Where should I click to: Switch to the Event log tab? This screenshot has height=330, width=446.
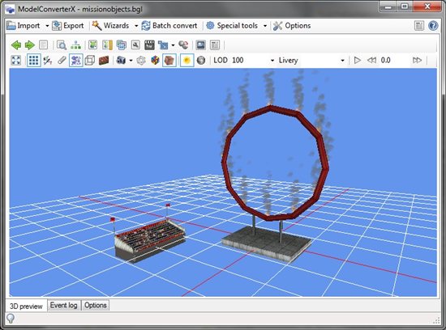point(64,305)
